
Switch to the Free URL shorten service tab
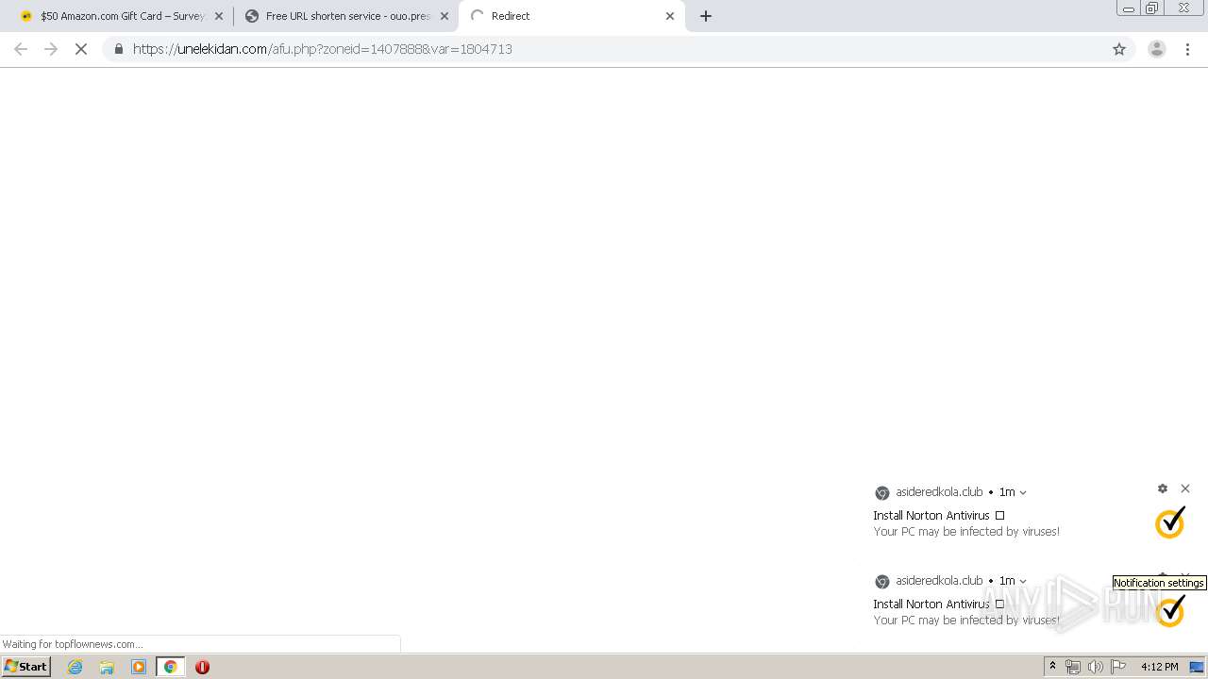tap(344, 16)
